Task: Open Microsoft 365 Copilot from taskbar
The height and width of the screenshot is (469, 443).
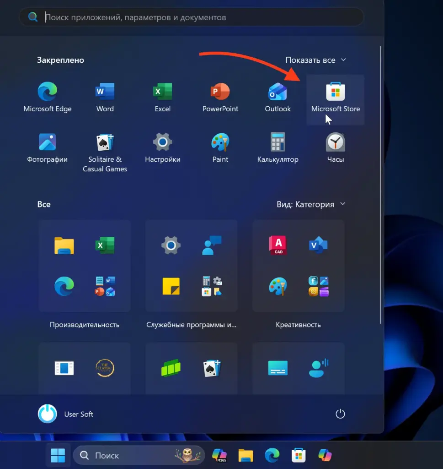Action: [219, 456]
